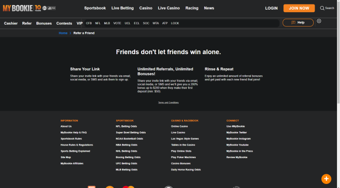
Task: Open the News section
Action: 209,8
